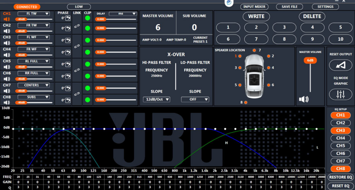Enable CH2 in the EQ setup list
This screenshot has width=355, height=190.
(x=340, y=123)
